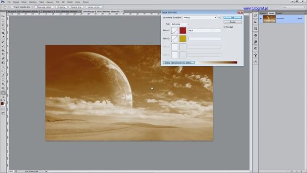Open the Widok menu
Viewport: 307px width, 173px height.
[70, 2]
